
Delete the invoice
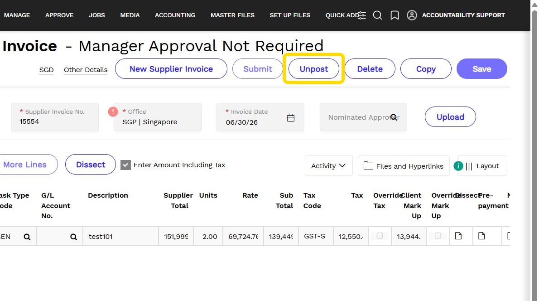pos(370,69)
